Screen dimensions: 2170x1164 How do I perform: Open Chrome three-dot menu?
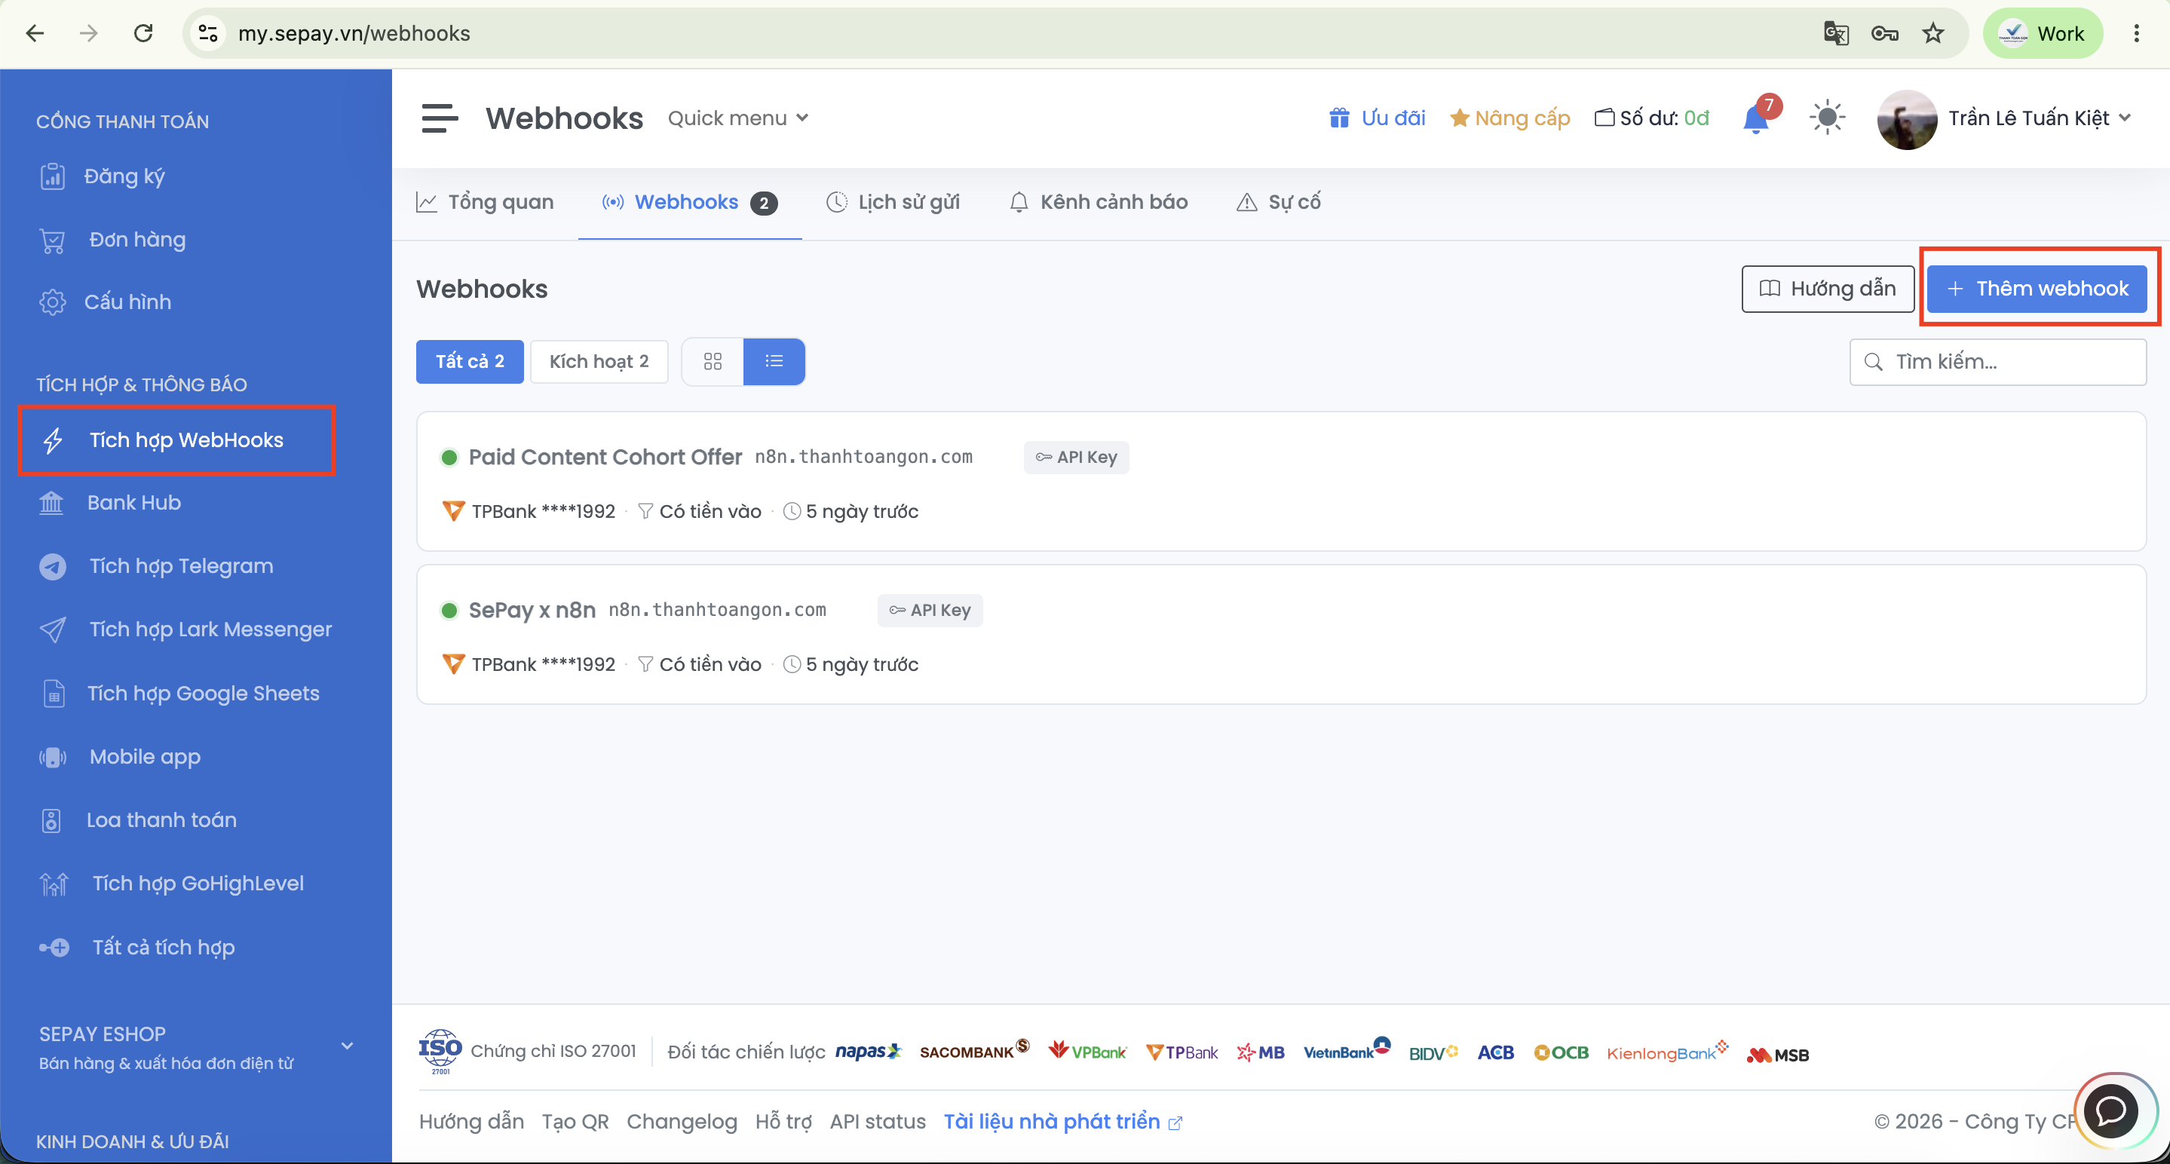(2136, 33)
